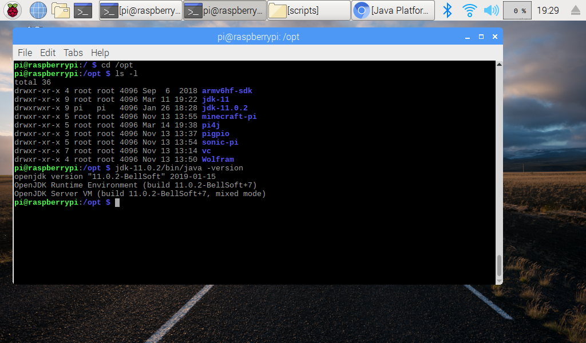Click the OpenJDK Runtime Environment line
586x343 pixels.
pyautogui.click(x=135, y=185)
